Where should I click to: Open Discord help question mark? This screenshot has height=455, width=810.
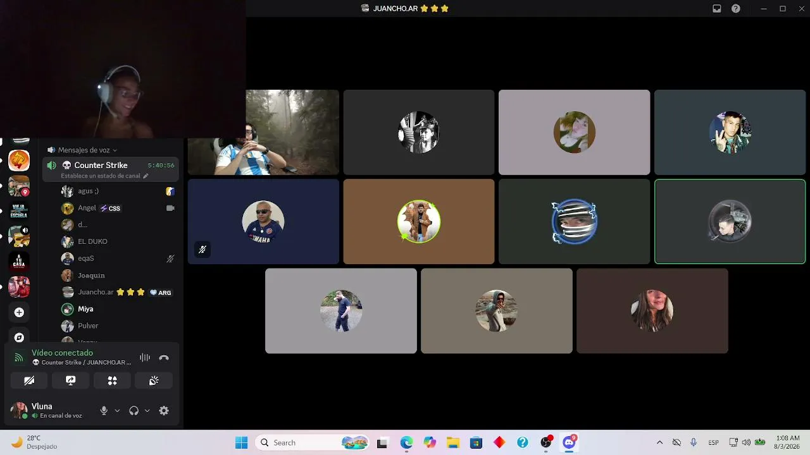pos(736,9)
